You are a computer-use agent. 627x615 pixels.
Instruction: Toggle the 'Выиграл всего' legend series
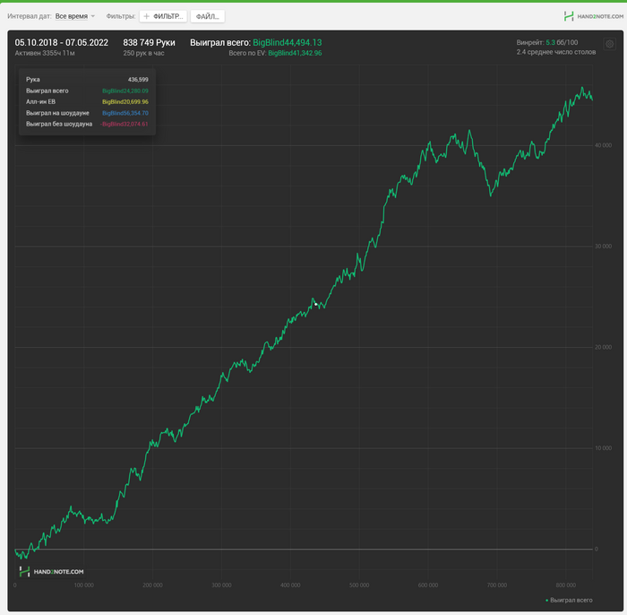[x=569, y=600]
